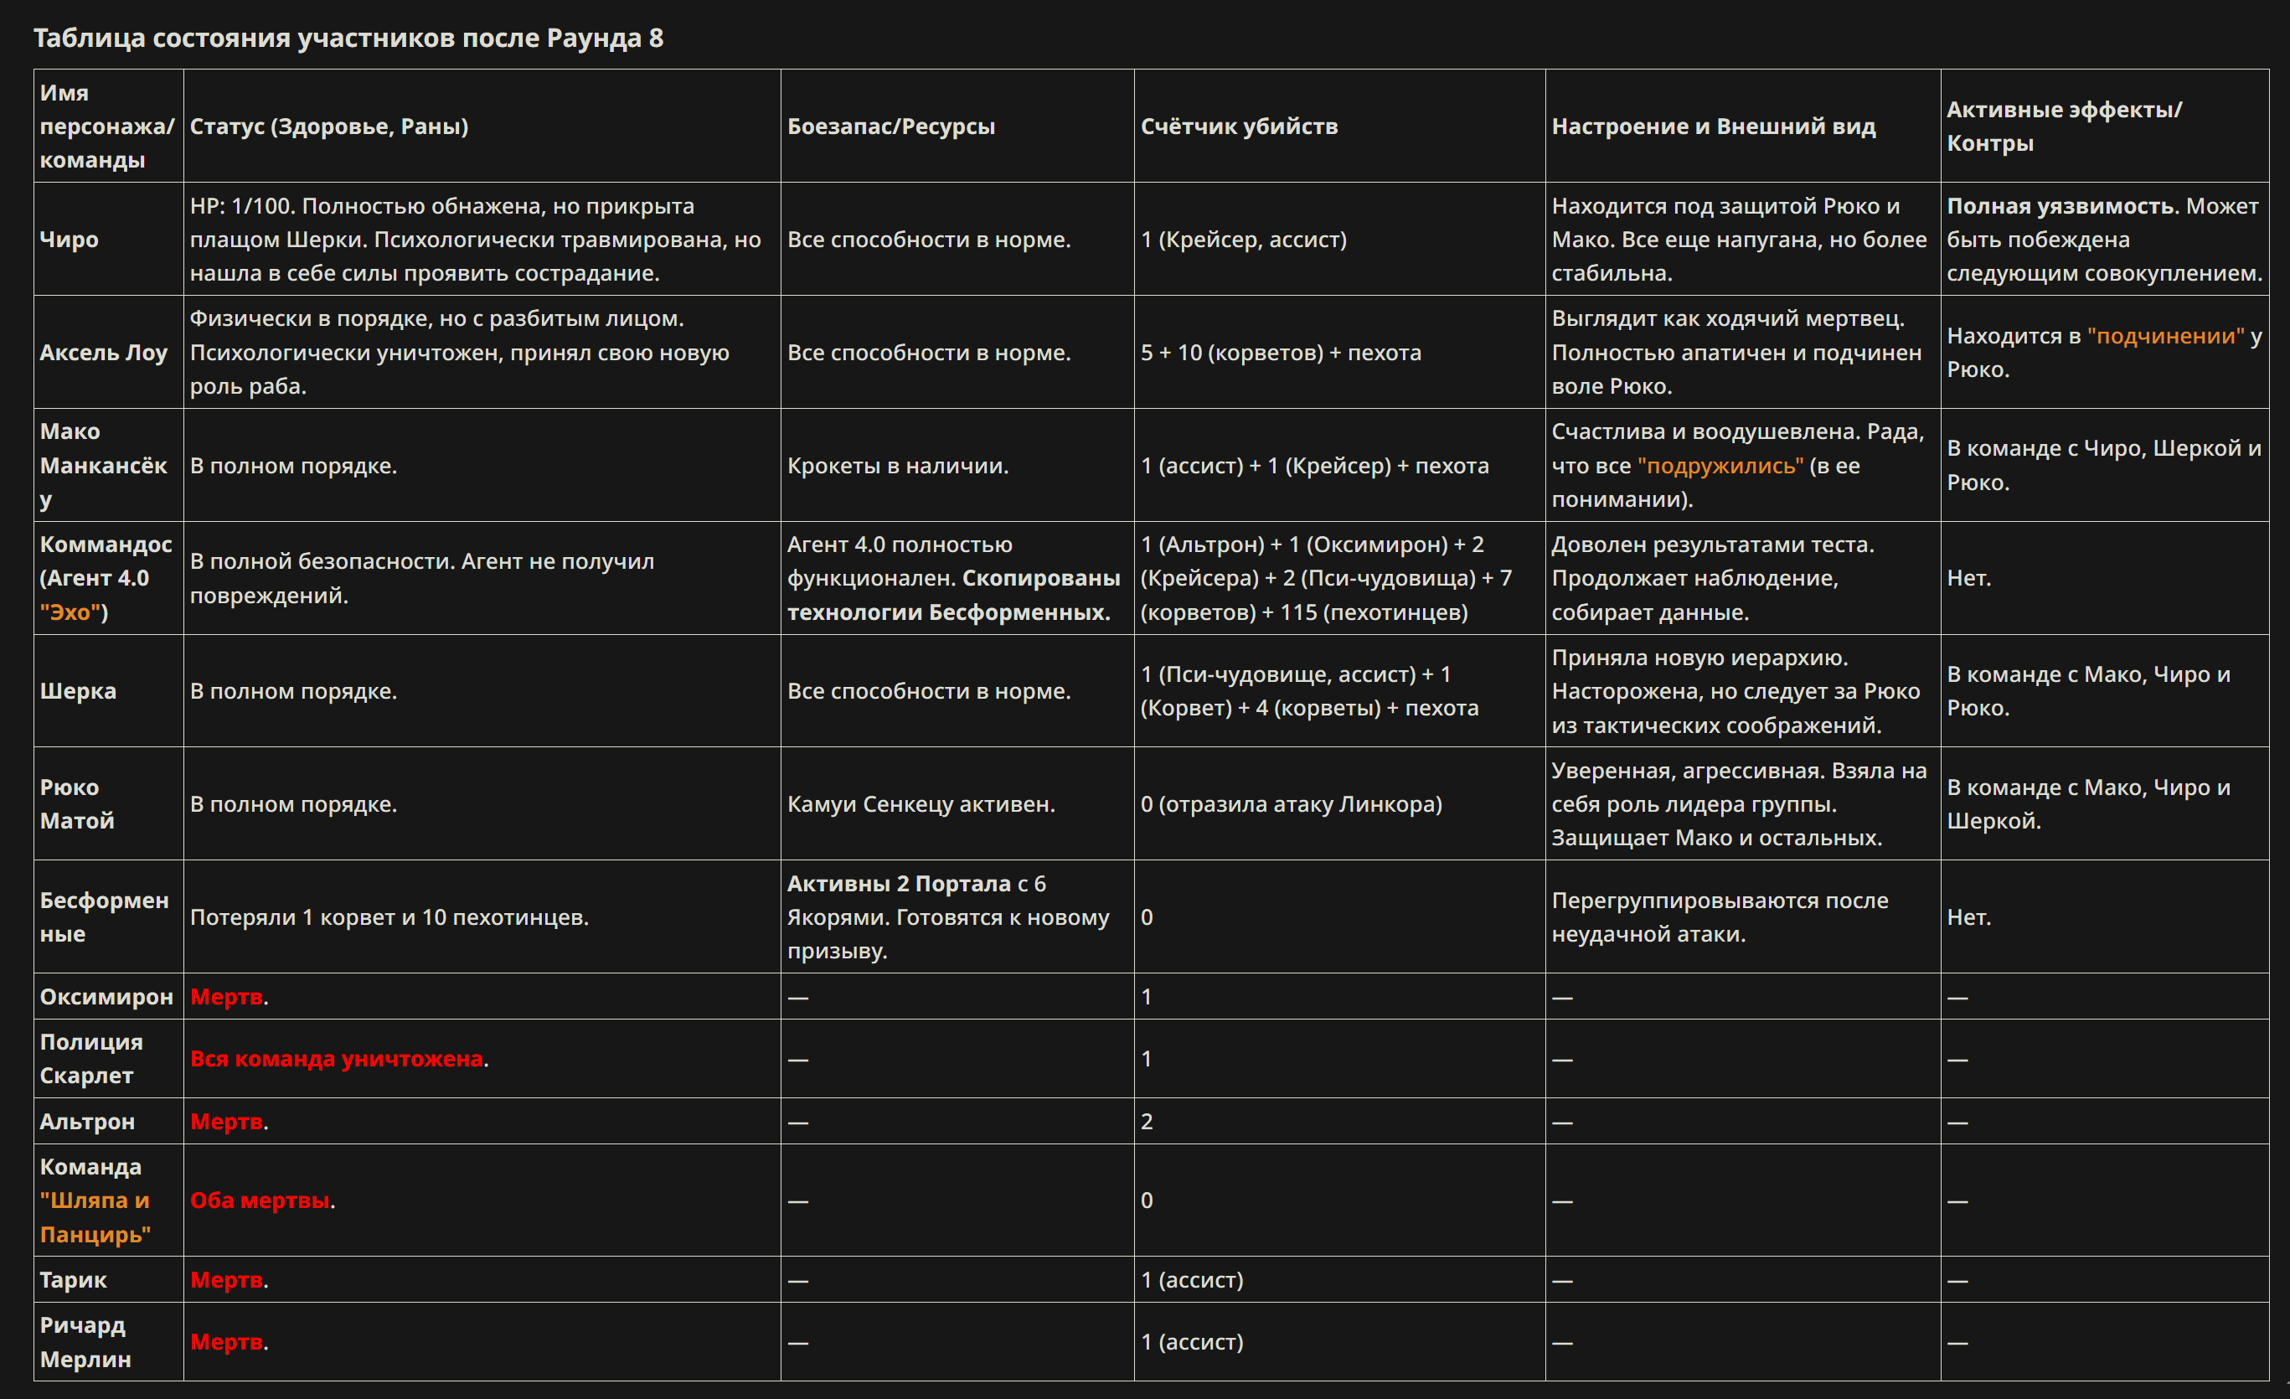Click orange word "подчинении" in Аксель row
Image resolution: width=2290 pixels, height=1399 pixels.
(x=2165, y=336)
